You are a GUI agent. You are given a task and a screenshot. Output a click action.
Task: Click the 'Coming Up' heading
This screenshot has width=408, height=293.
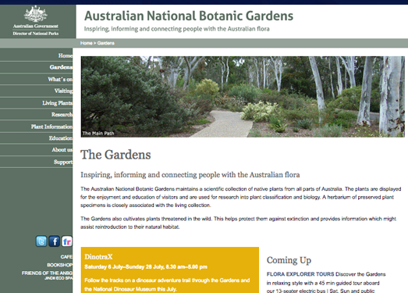click(289, 260)
